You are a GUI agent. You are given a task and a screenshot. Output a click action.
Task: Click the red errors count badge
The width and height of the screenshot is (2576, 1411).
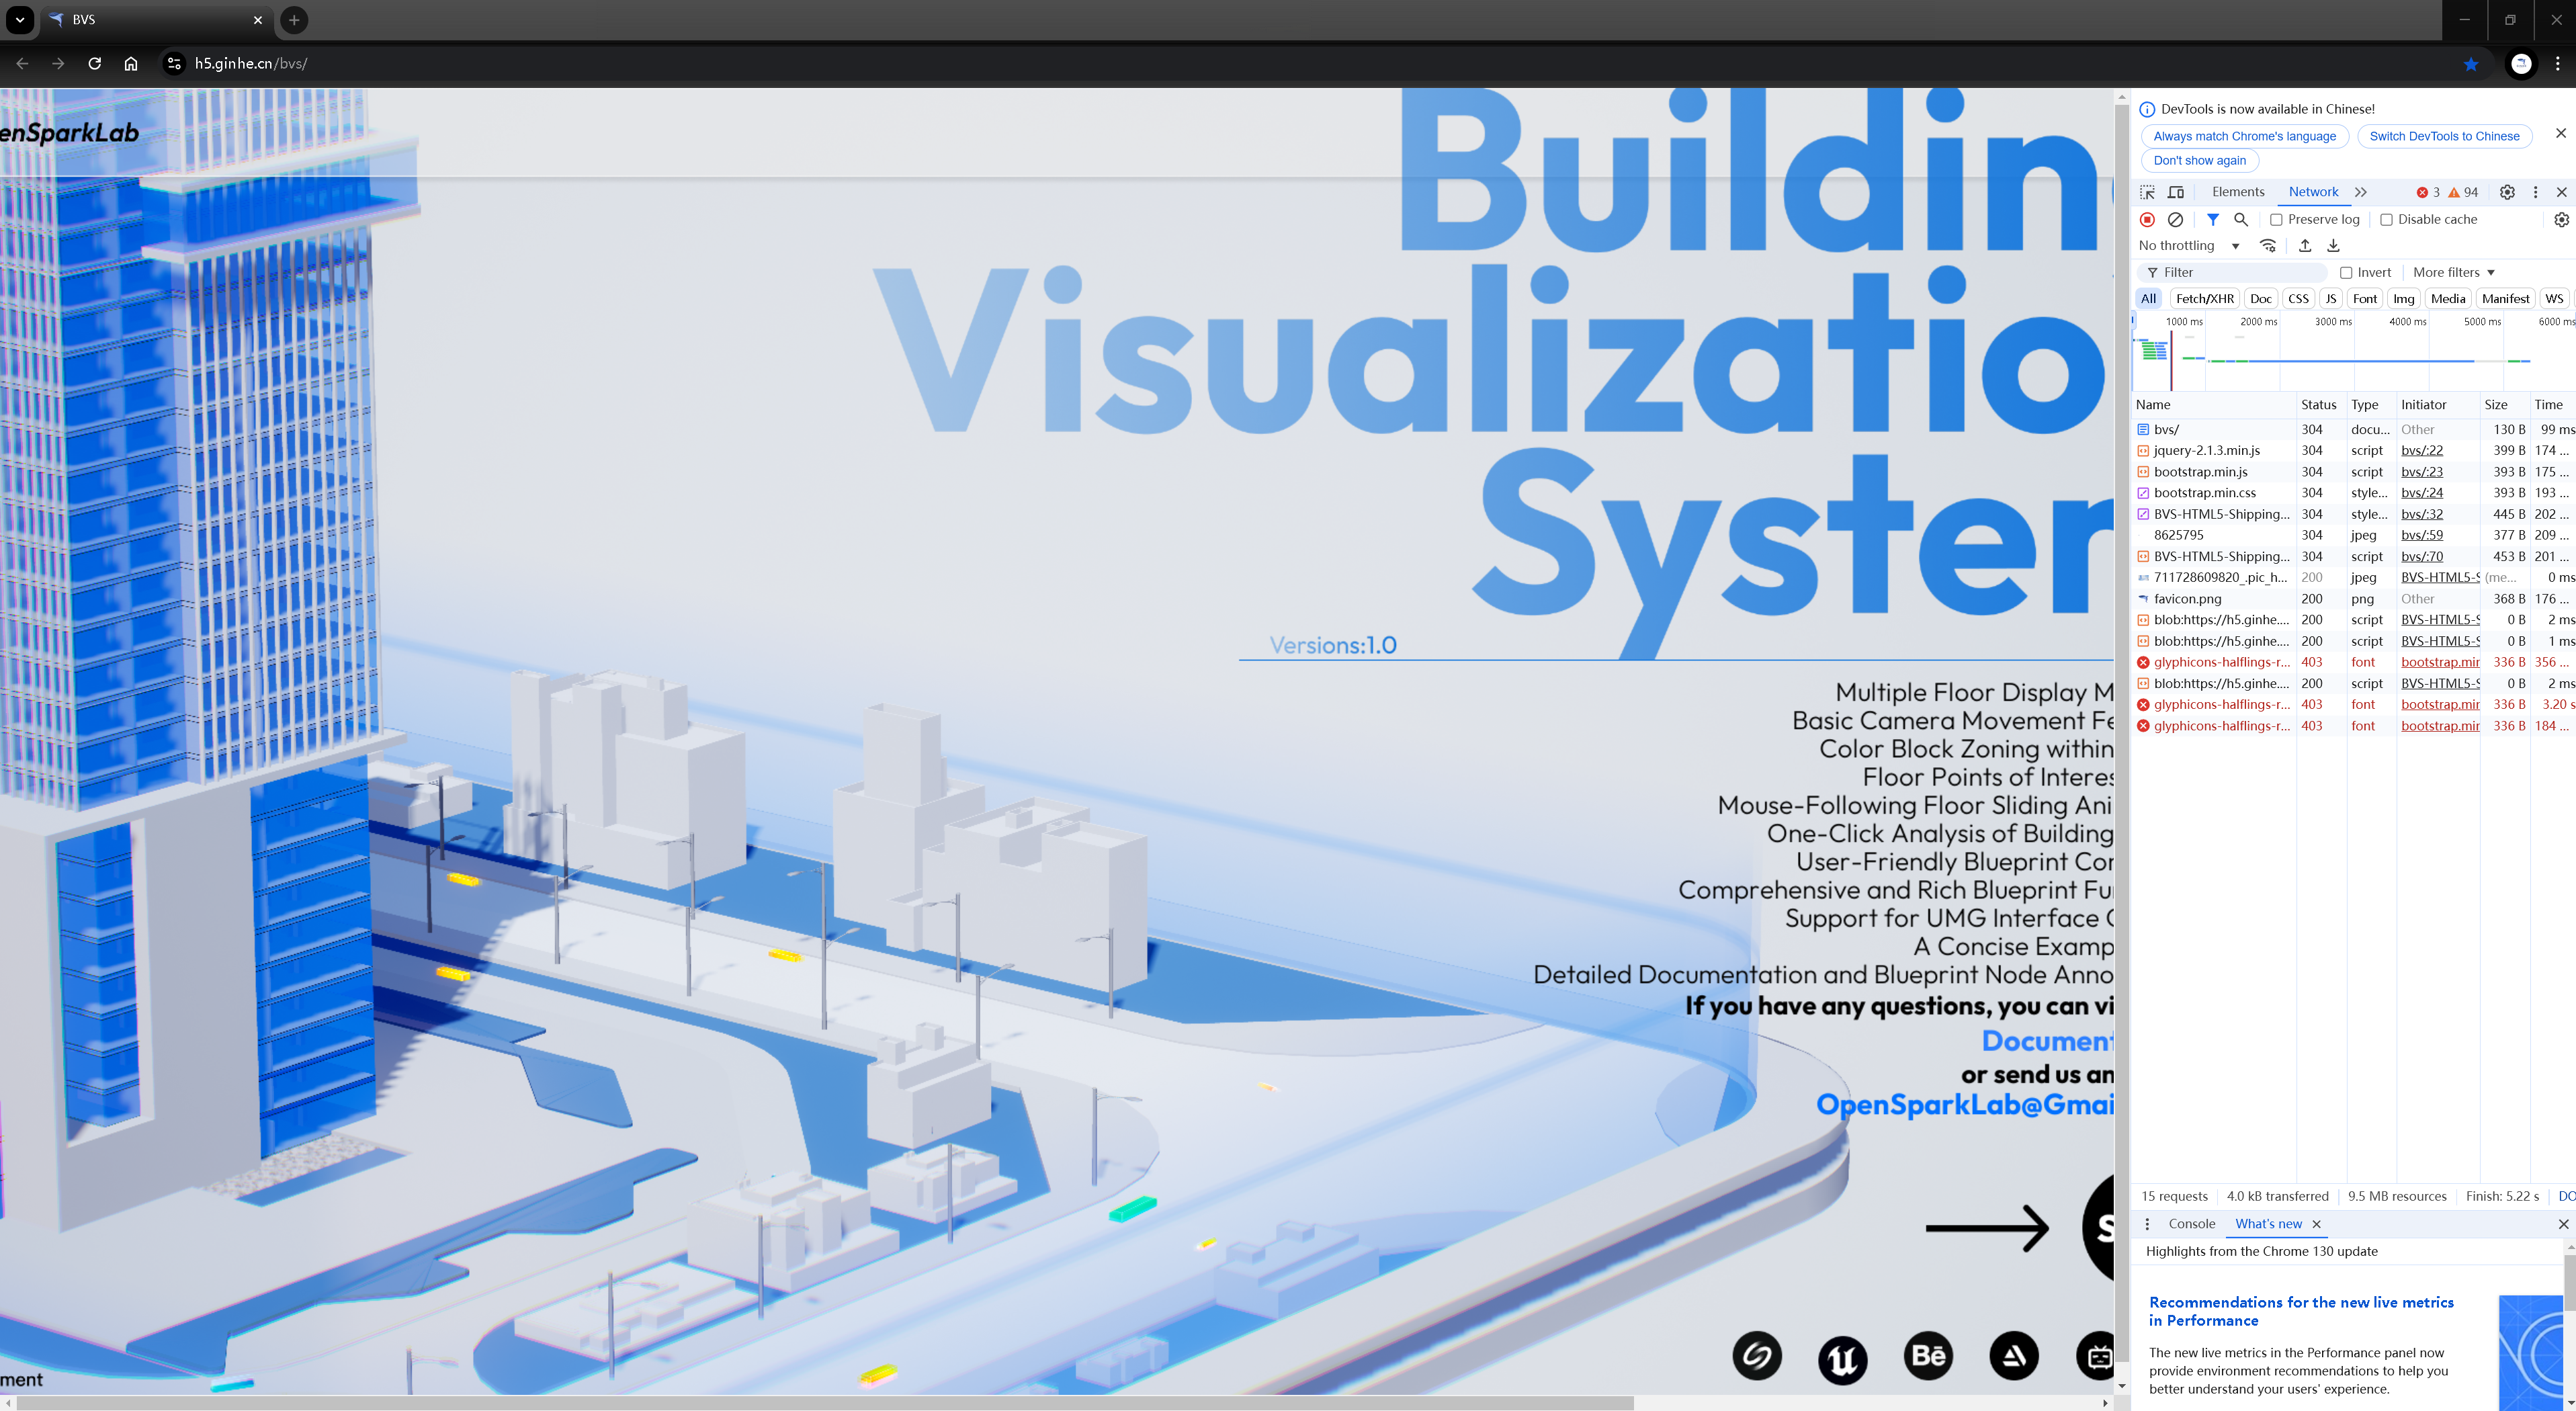(2428, 192)
